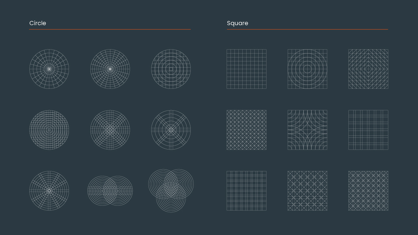Choose the dense paired-line plaid square starting bottom row
Viewport: 418px width, 235px height.
point(247,191)
